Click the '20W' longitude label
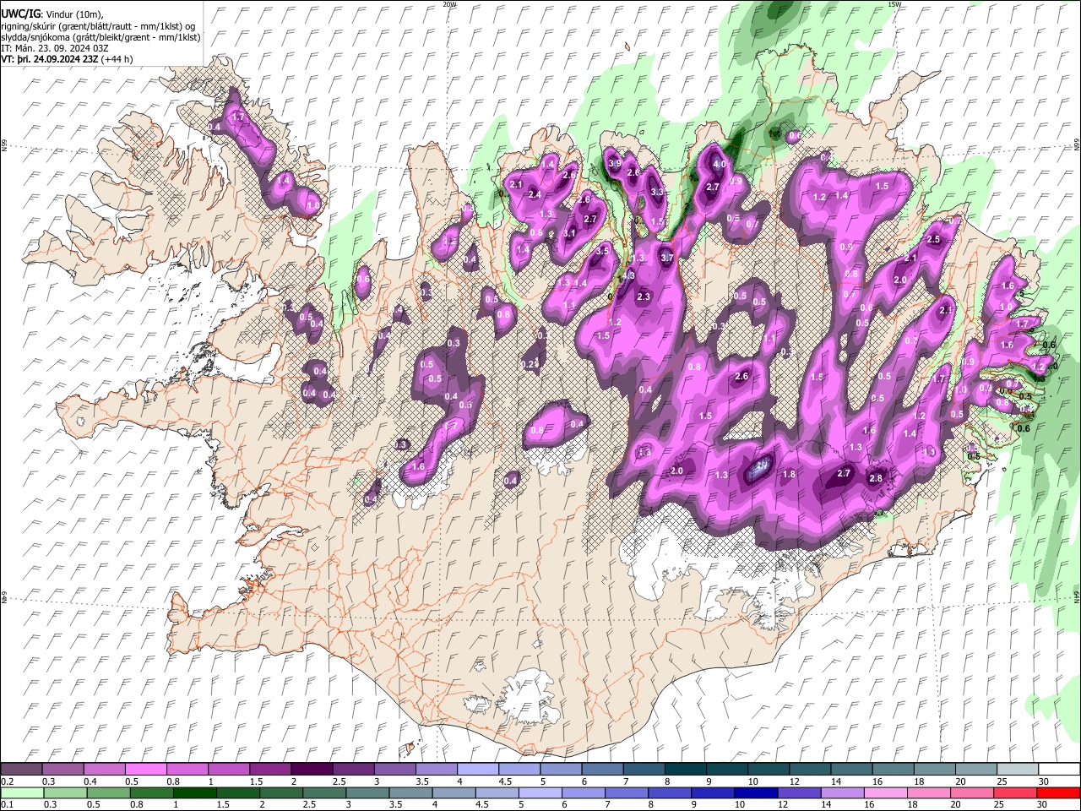 coord(449,4)
